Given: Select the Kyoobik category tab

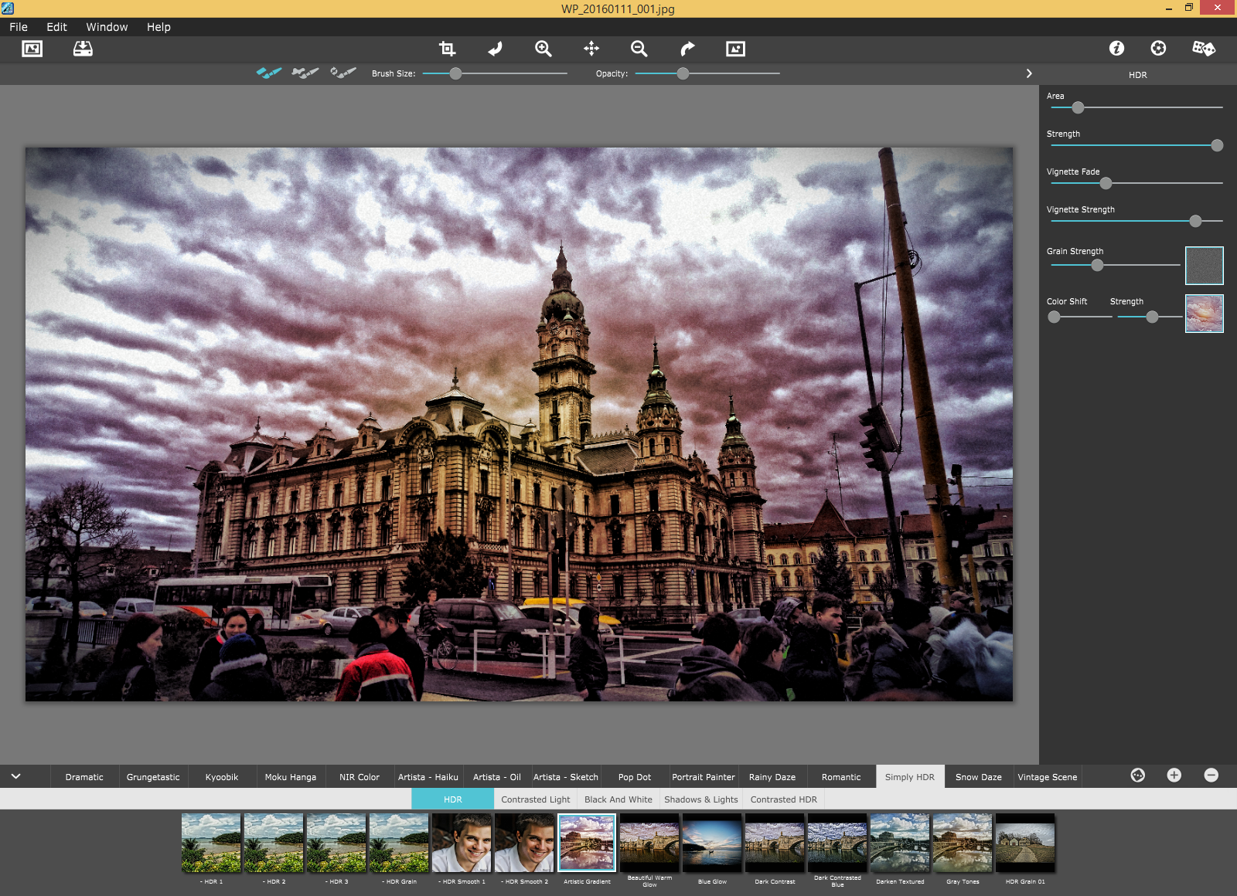Looking at the screenshot, I should pyautogui.click(x=222, y=777).
